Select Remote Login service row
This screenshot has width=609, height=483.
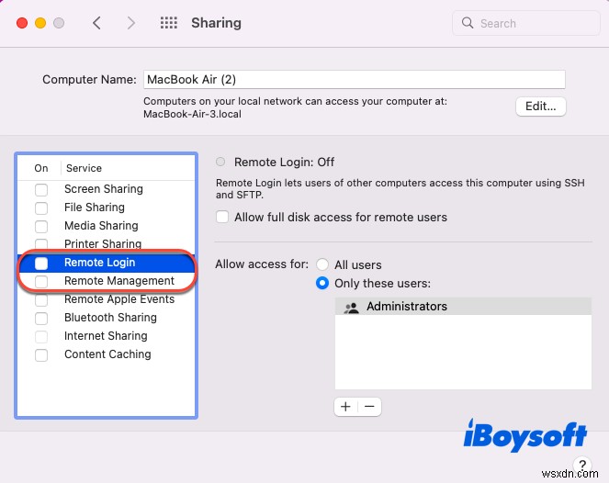pyautogui.click(x=106, y=263)
